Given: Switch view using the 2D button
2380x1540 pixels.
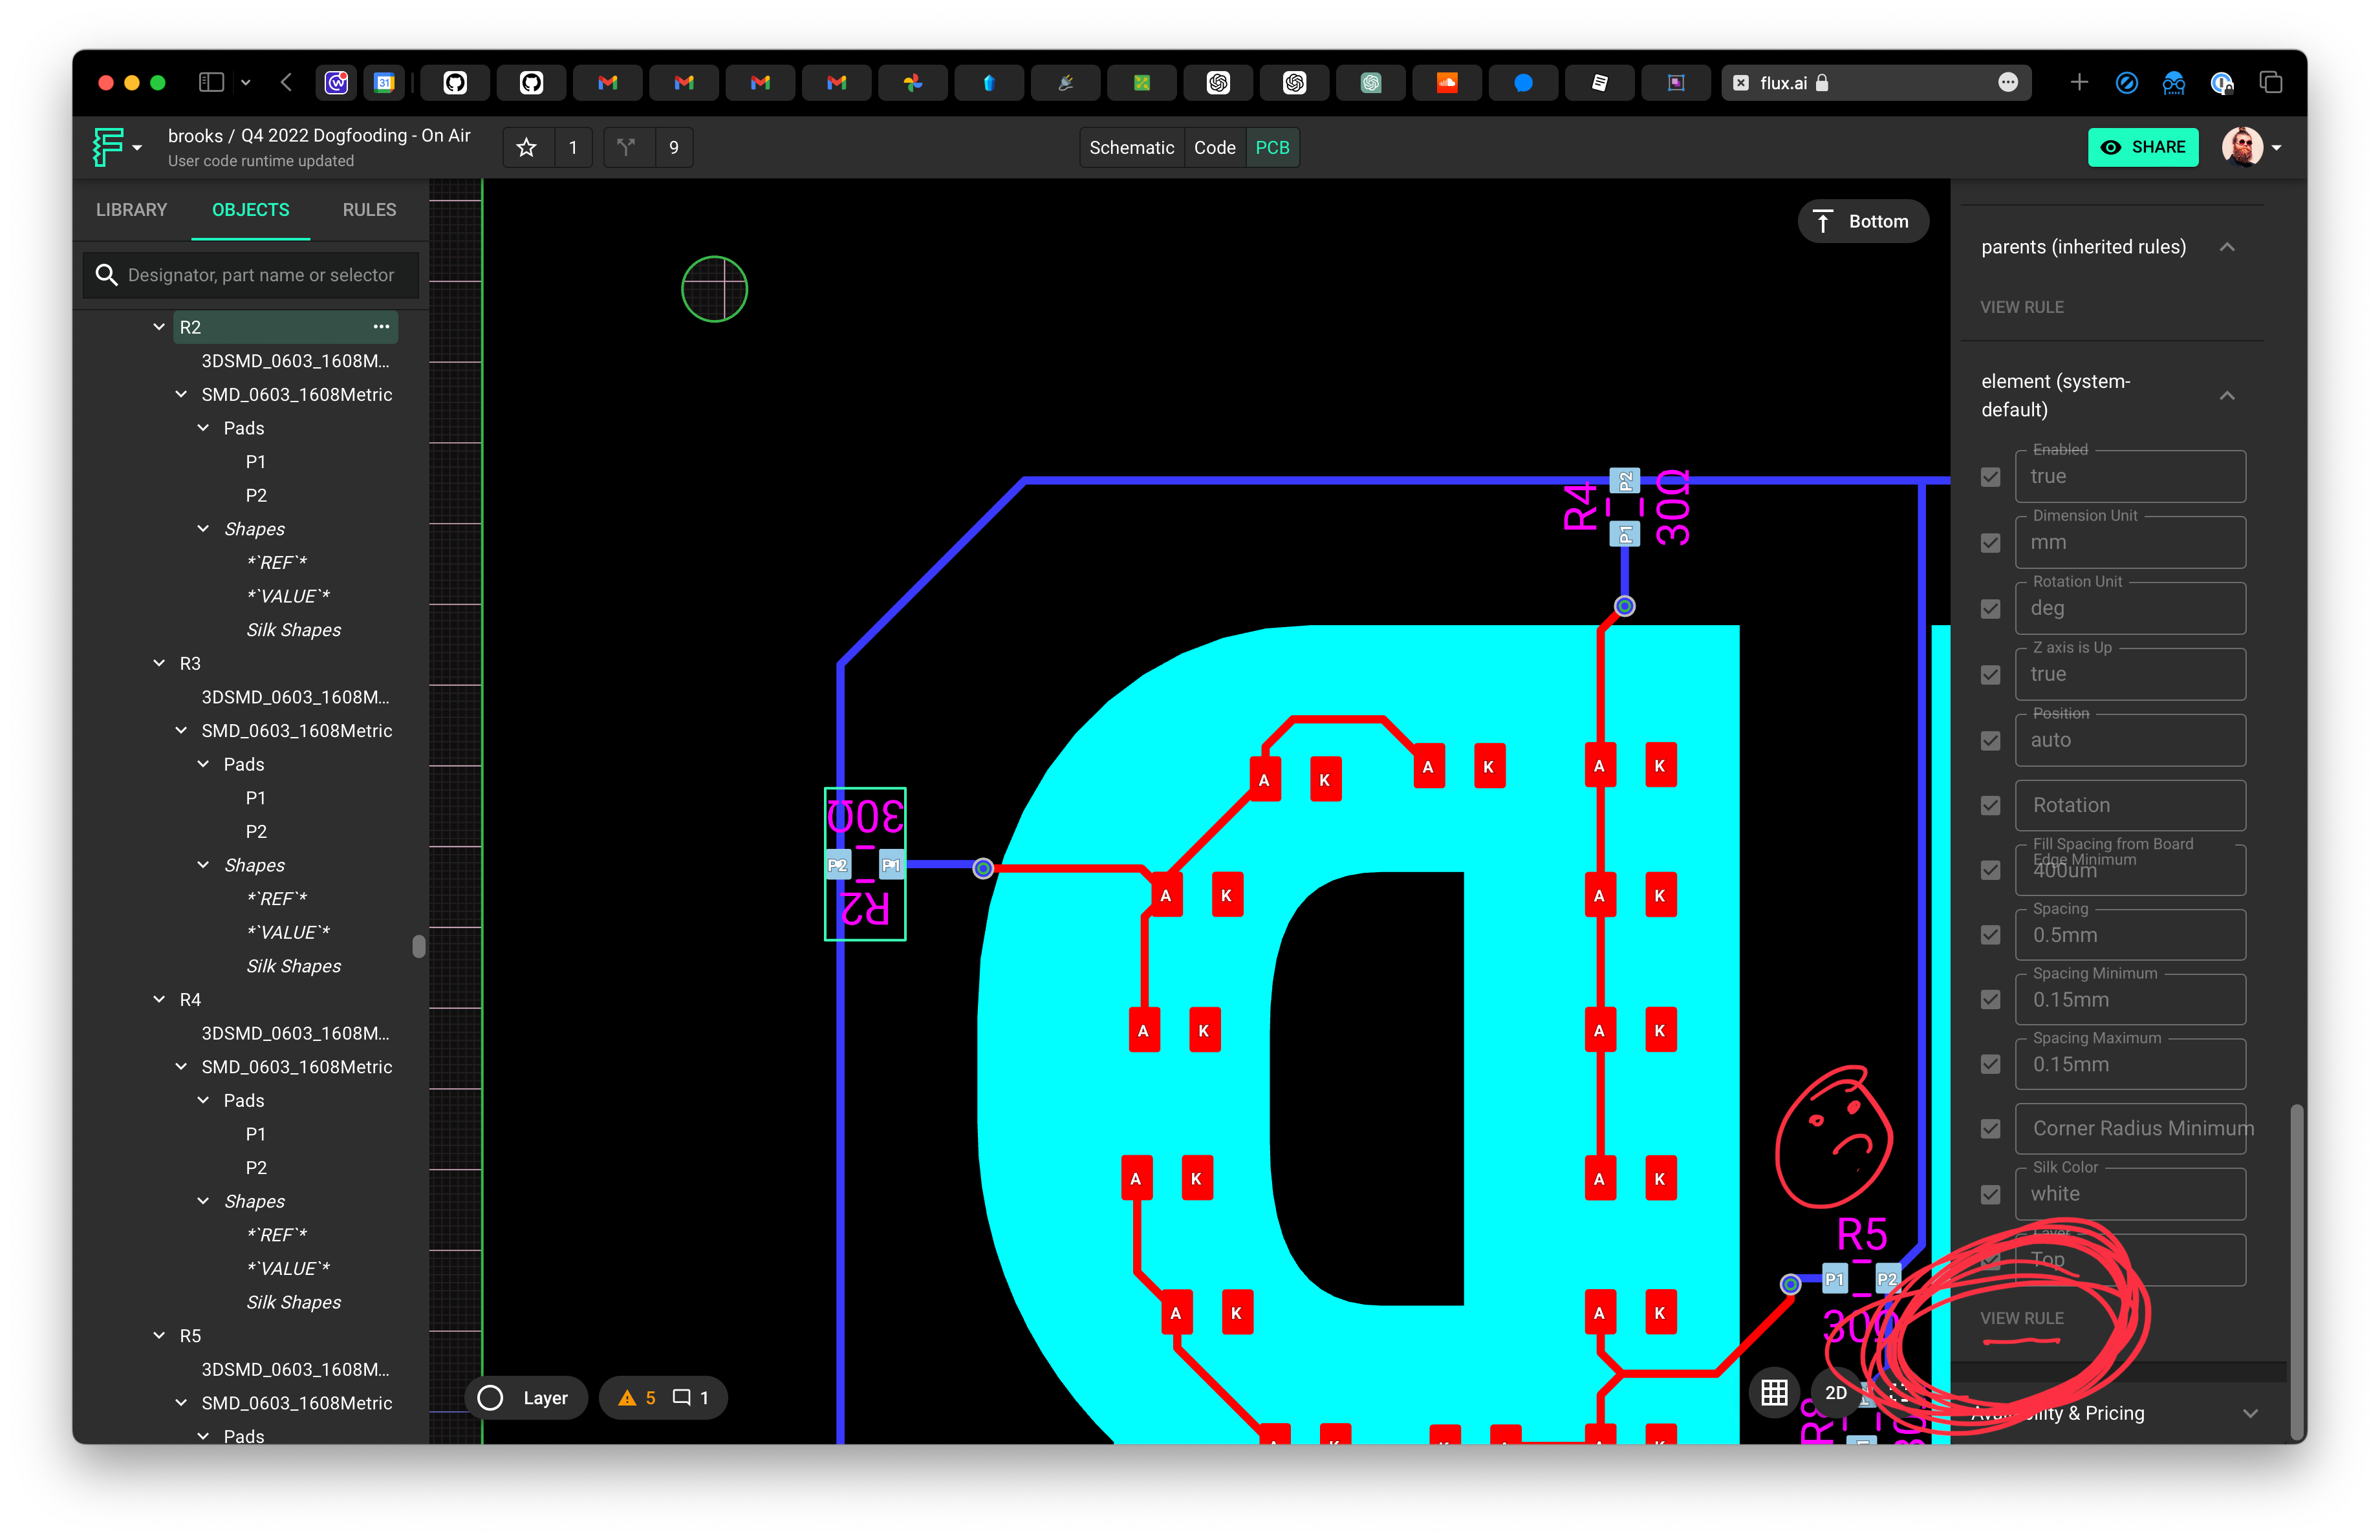Looking at the screenshot, I should tap(1835, 1392).
